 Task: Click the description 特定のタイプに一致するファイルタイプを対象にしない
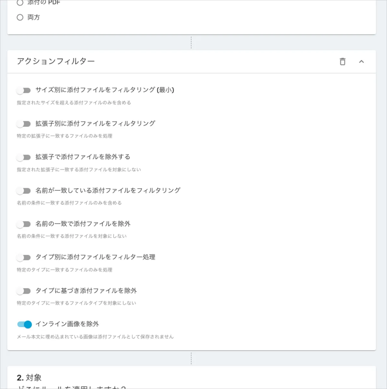pos(76,303)
